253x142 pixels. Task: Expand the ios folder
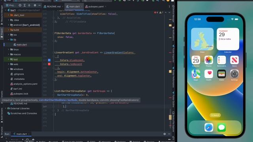8,35
